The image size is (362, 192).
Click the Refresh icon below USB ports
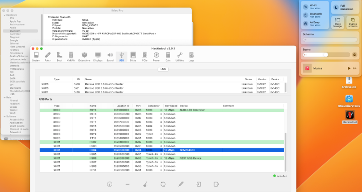click(163, 184)
